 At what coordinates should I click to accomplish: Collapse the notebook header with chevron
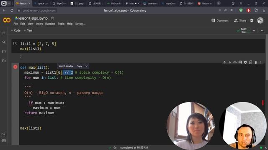(262, 30)
